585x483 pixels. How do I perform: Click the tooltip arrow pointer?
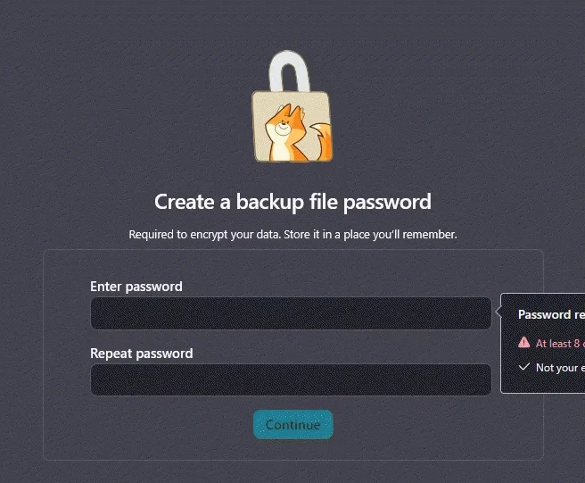pyautogui.click(x=497, y=313)
